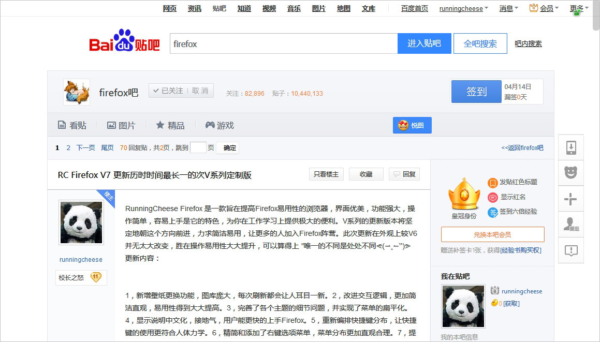Click the 兑换本吧会员 button
The image size is (600, 342).
point(492,234)
